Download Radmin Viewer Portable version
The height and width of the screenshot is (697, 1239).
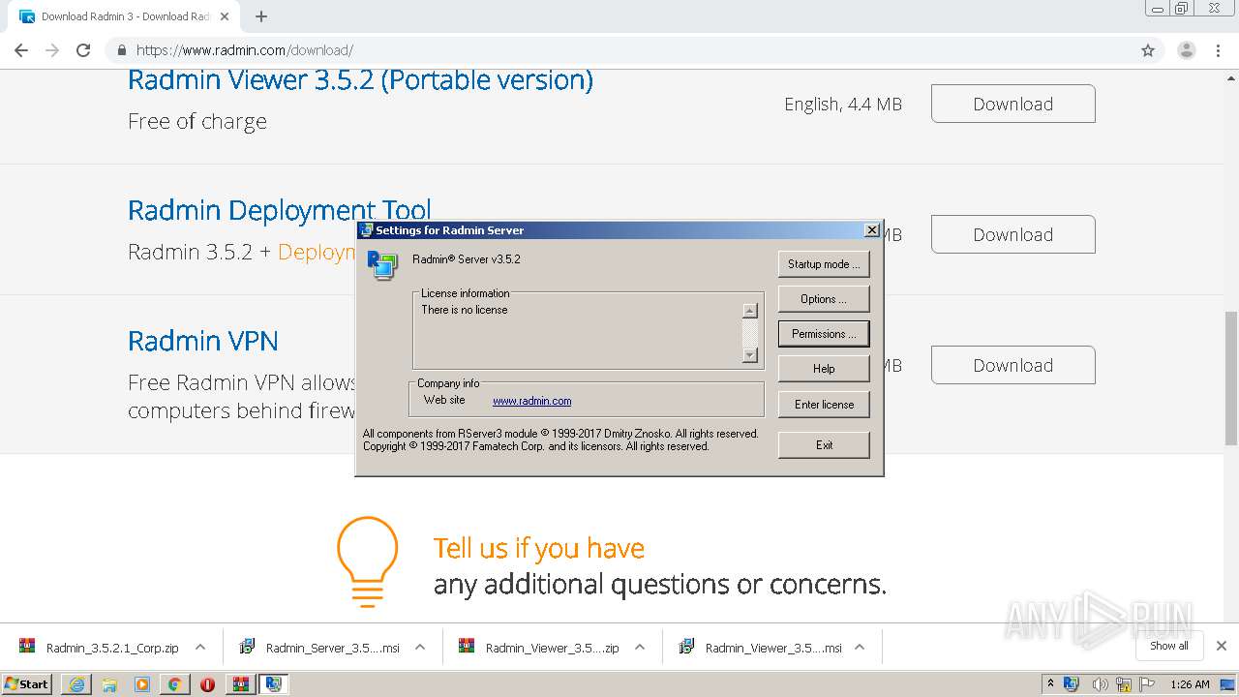tap(1012, 104)
